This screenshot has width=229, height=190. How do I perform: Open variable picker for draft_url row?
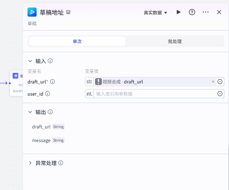(x=220, y=82)
